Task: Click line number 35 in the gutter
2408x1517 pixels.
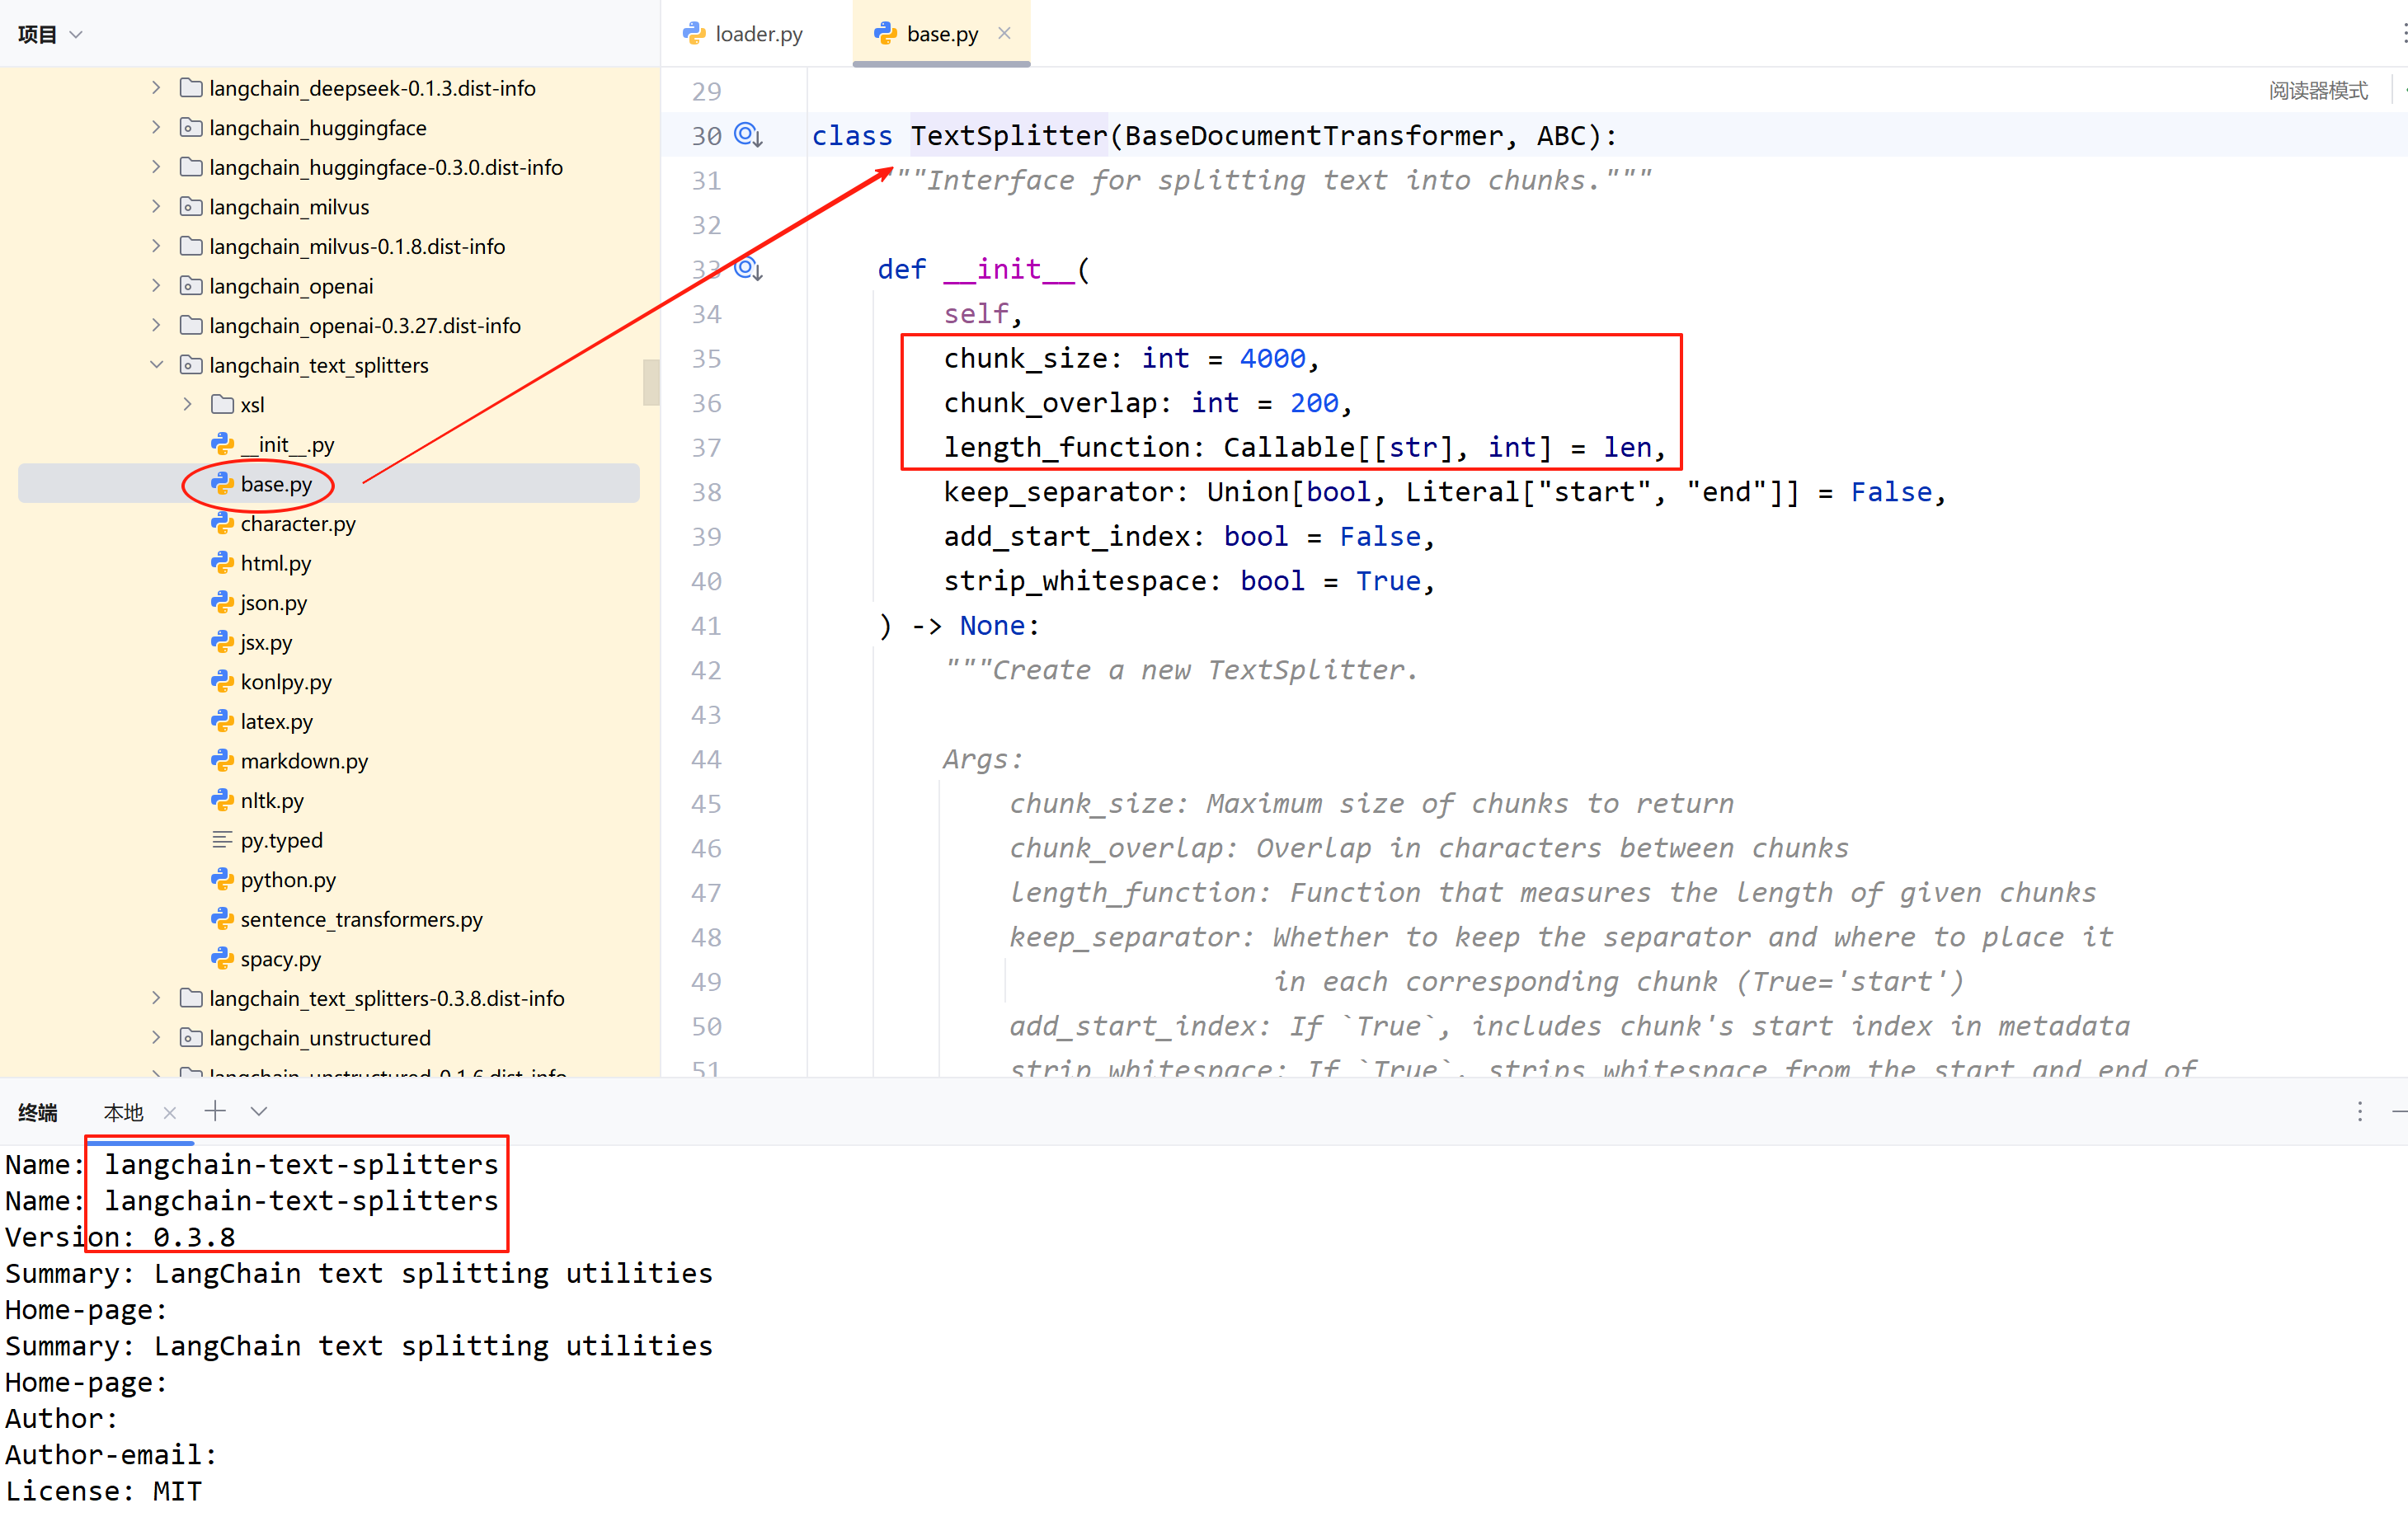Action: pos(706,358)
